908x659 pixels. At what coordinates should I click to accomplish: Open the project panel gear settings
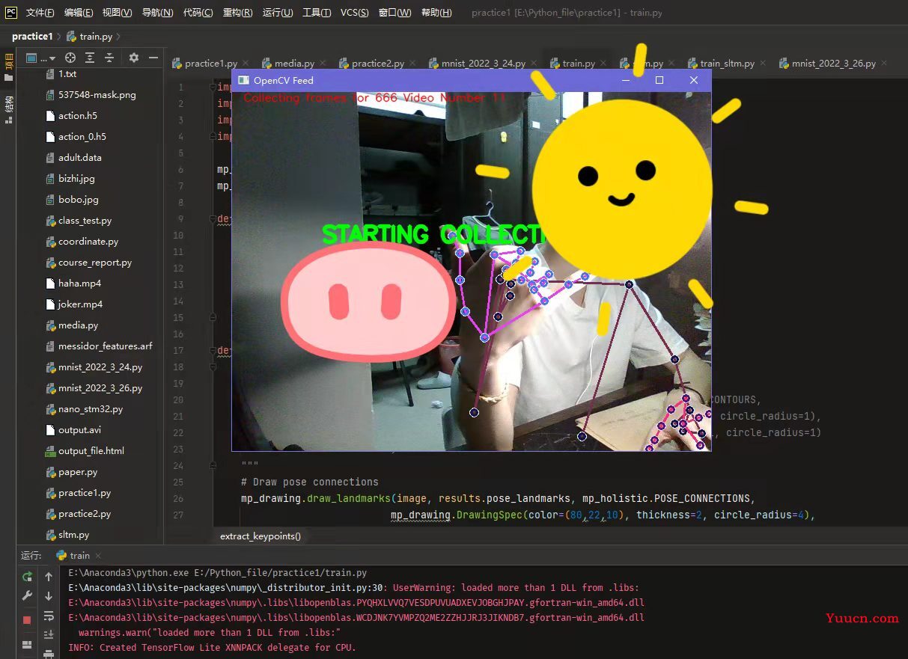click(134, 58)
